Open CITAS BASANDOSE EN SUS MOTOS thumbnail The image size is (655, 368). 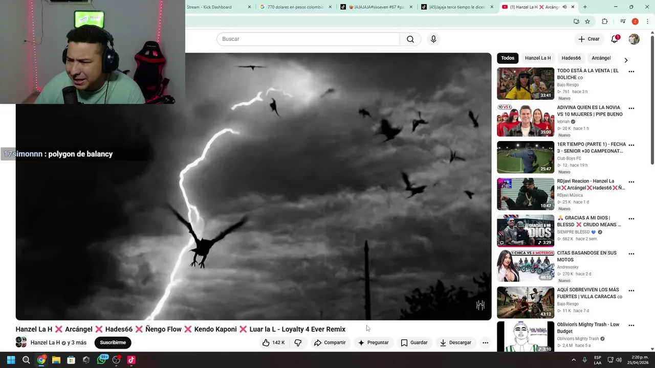pyautogui.click(x=526, y=266)
